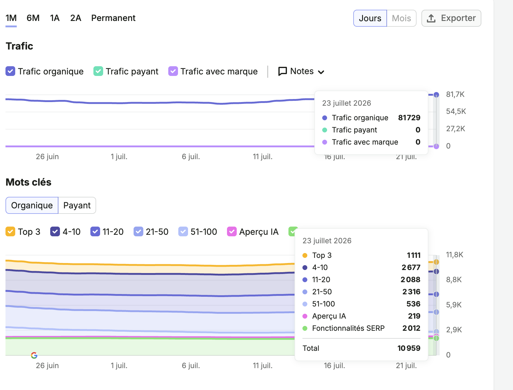The image size is (513, 390).
Task: Toggle the 51-100 light blue checkbox
Action: click(x=183, y=231)
